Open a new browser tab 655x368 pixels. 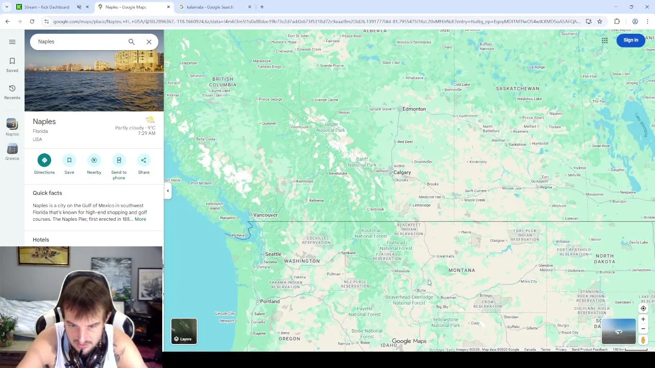pos(262,7)
